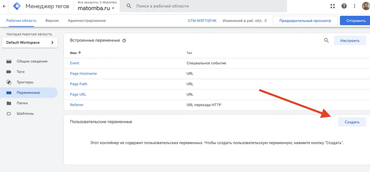Click the Предварительный просмотр button
The width and height of the screenshot is (370, 172).
(x=305, y=21)
